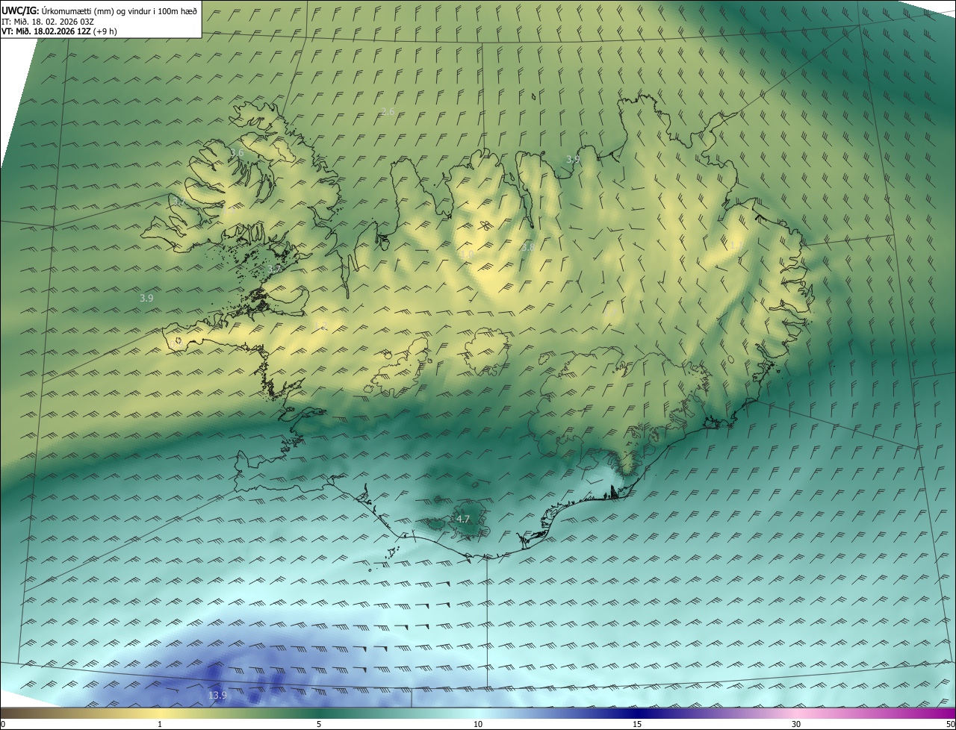Click the 3.9 value off the north coast
Viewport: 956px width, 730px height.
point(573,159)
